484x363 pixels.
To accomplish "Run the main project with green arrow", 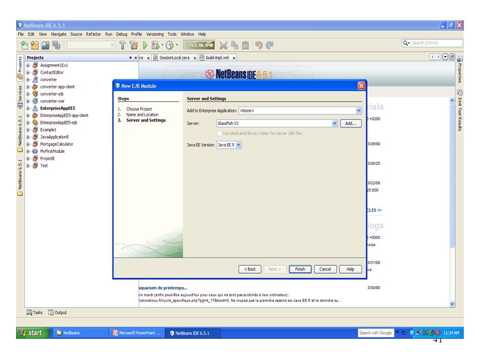I will click(145, 45).
